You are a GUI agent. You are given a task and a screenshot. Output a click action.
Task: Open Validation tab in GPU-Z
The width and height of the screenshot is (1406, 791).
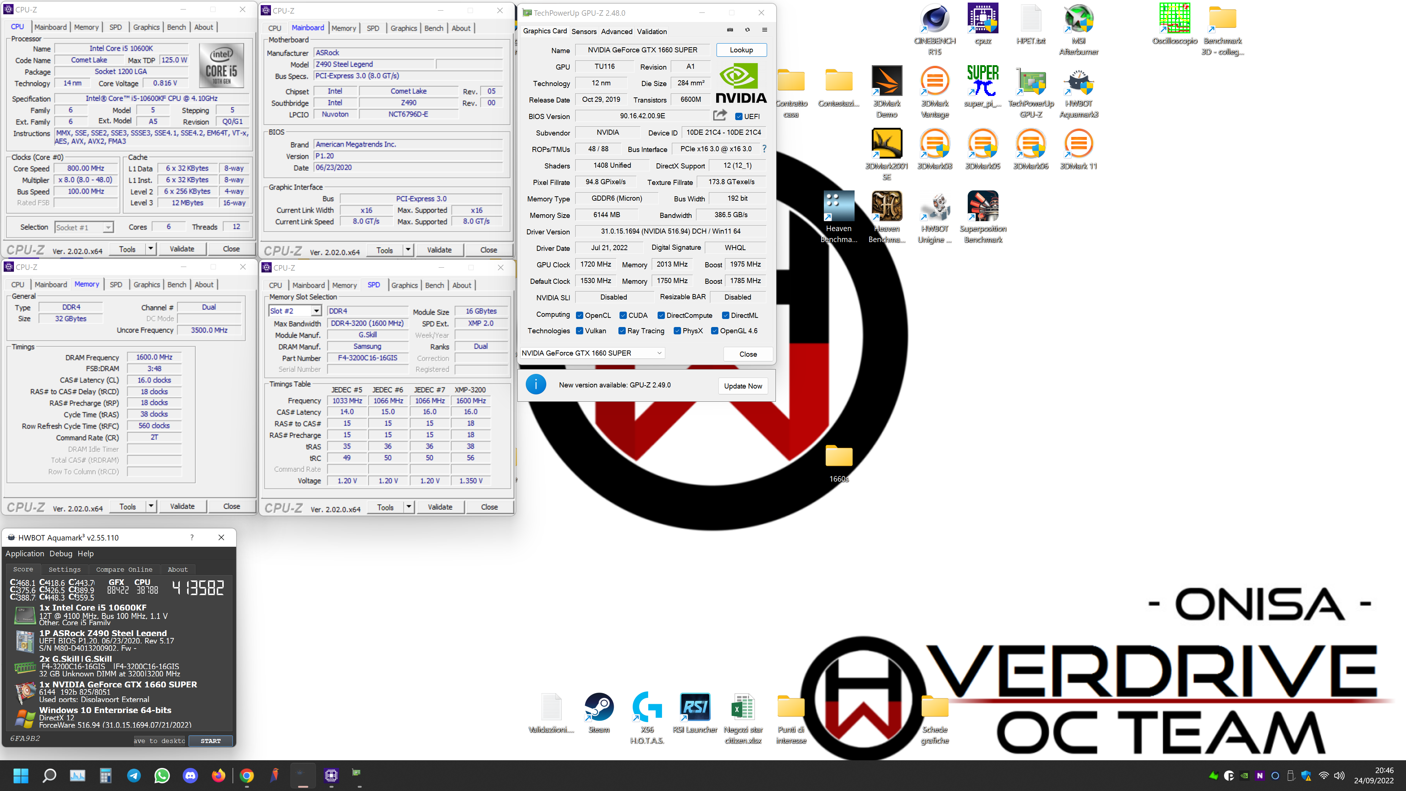coord(652,31)
